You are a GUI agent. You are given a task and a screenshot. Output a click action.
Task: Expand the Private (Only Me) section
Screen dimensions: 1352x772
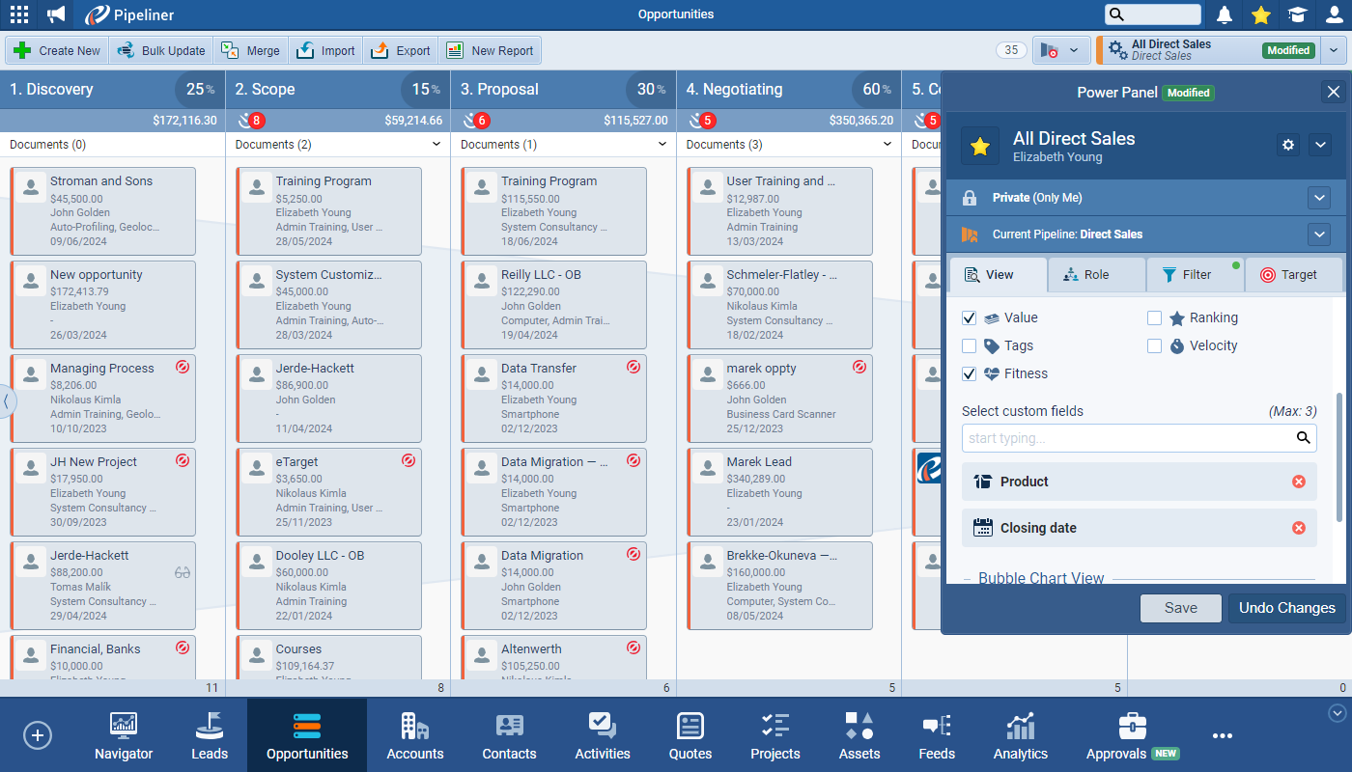point(1319,198)
